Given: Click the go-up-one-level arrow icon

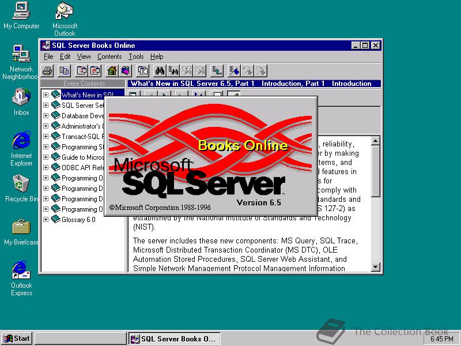Looking at the screenshot, I should [217, 71].
